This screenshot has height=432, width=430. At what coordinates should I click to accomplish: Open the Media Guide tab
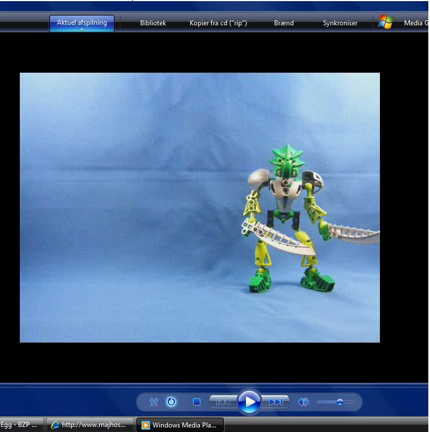416,23
